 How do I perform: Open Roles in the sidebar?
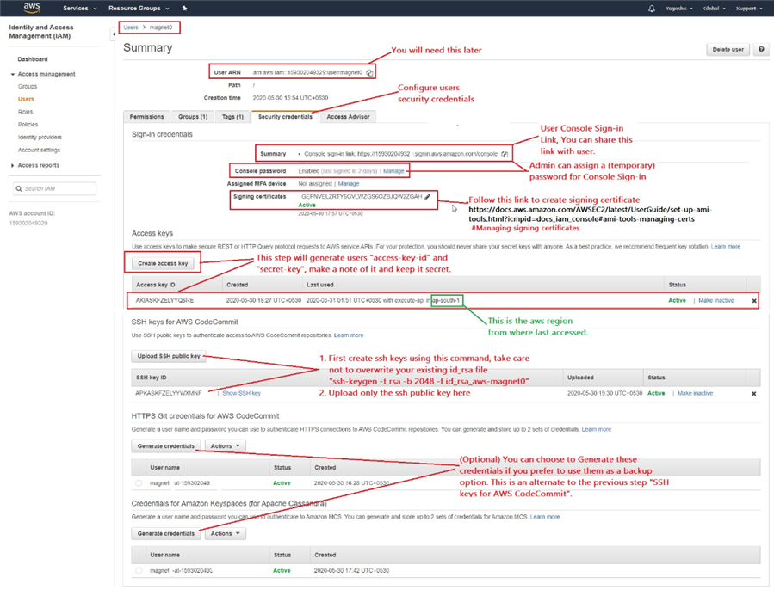pyautogui.click(x=26, y=112)
